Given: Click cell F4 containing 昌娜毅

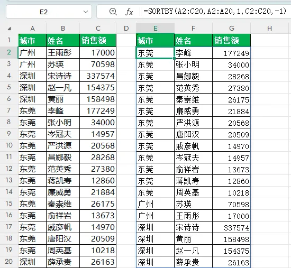Looking at the screenshot, I should pos(193,76).
